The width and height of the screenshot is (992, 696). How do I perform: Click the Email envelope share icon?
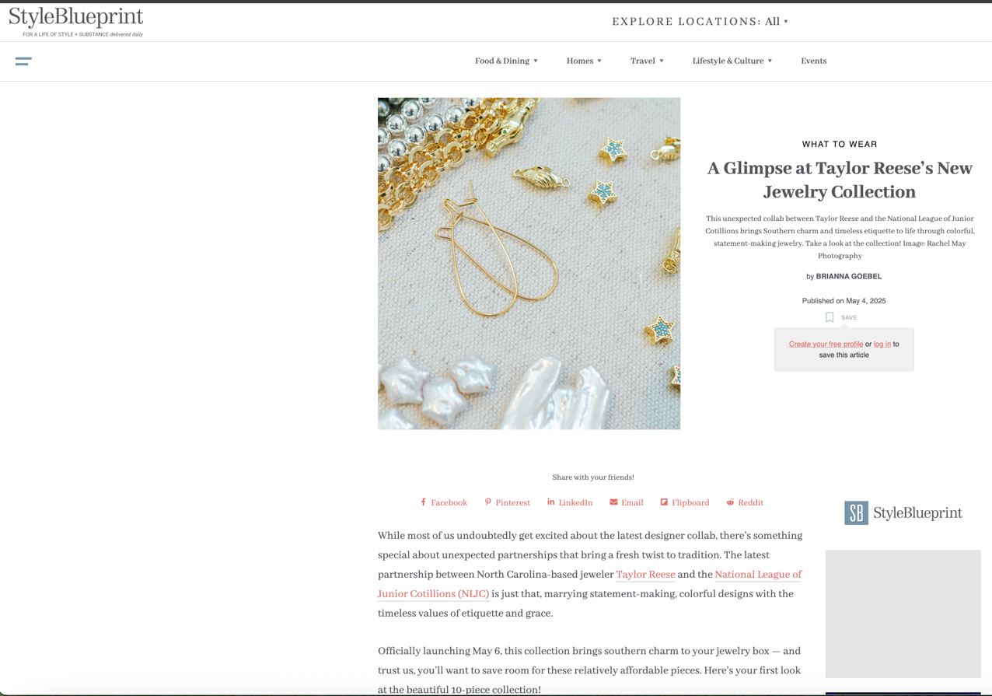(x=613, y=502)
